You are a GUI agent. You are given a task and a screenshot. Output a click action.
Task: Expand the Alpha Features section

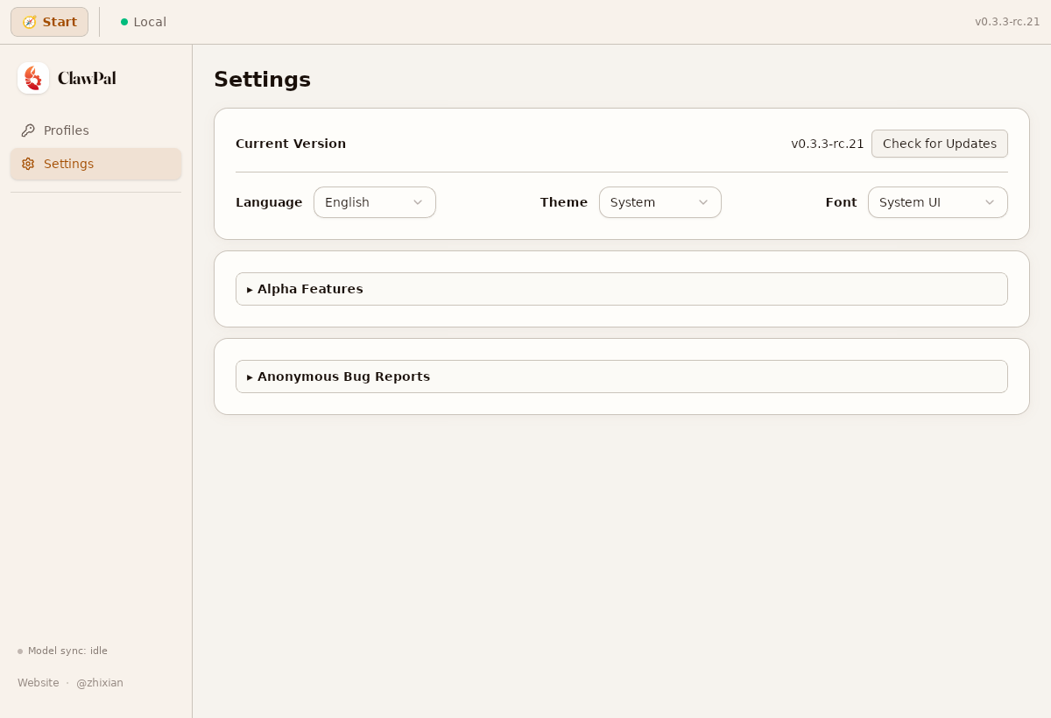pos(622,289)
